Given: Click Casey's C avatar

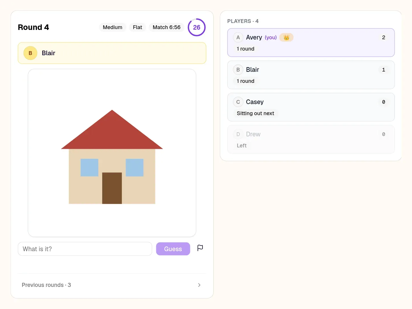Looking at the screenshot, I should [238, 102].
